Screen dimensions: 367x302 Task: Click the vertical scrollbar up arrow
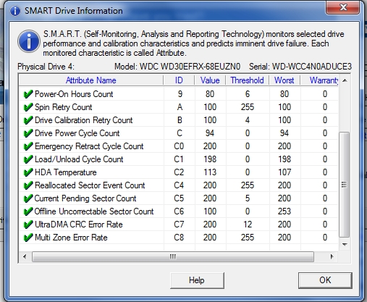coord(345,80)
